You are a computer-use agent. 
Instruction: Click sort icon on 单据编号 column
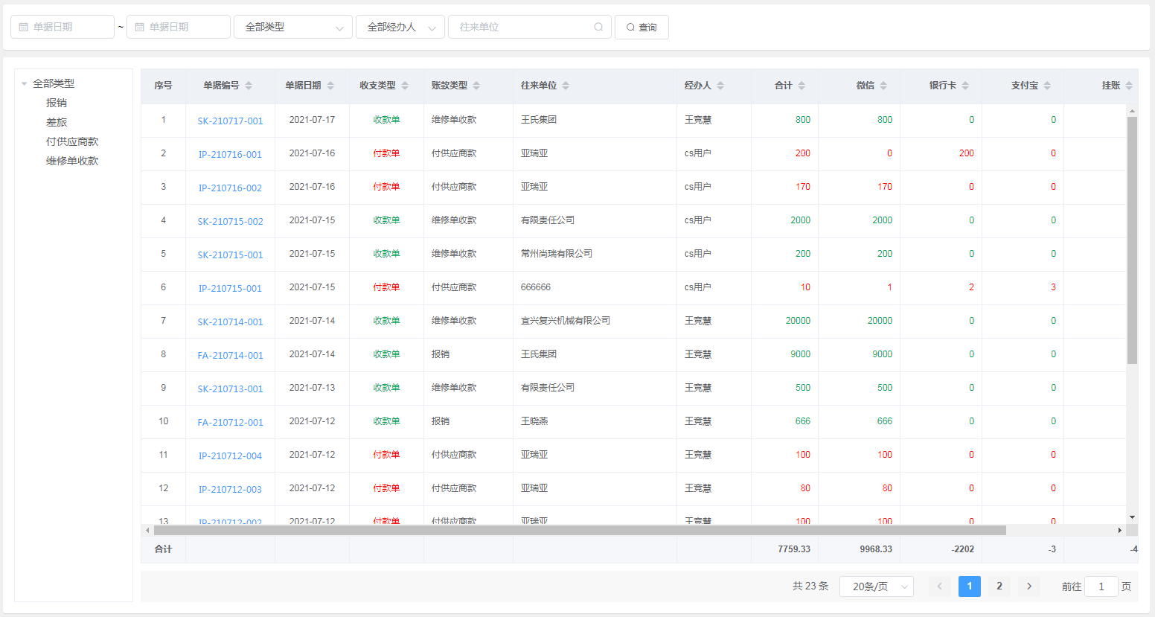pos(249,86)
